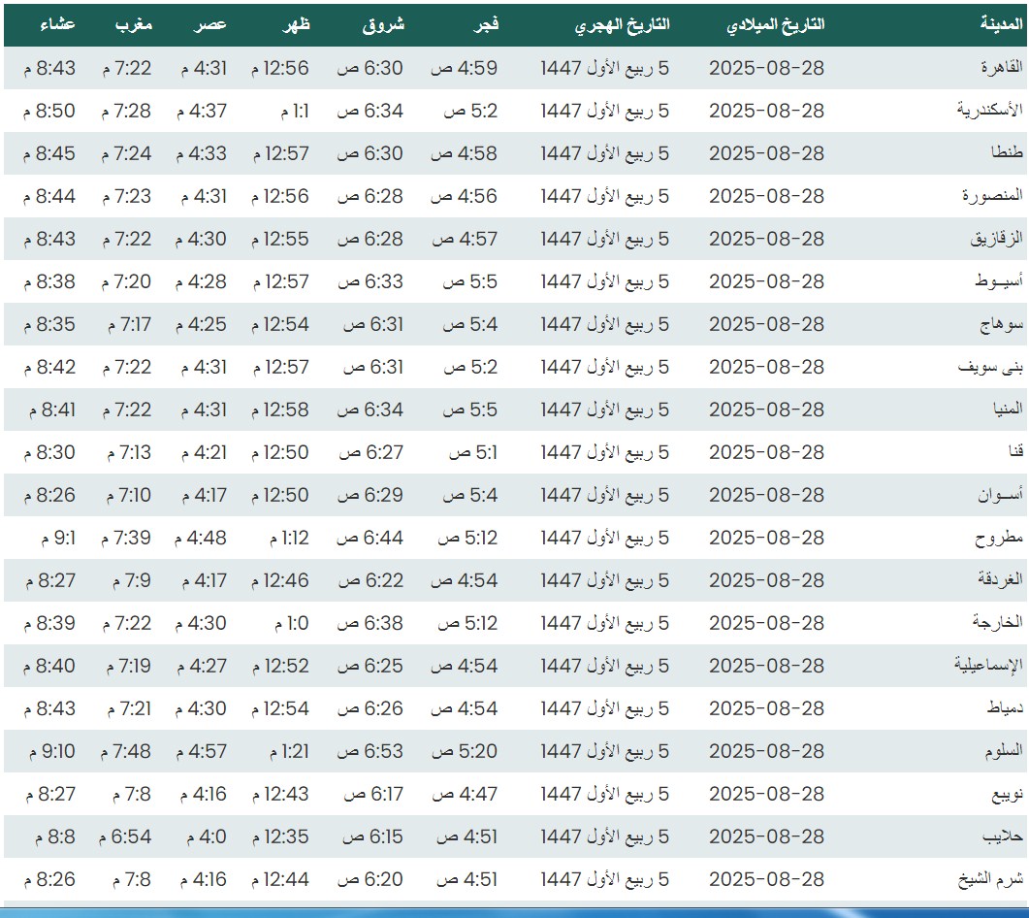
Task: Select Maghrib time 7:48 م for السلوم
Action: pos(126,751)
